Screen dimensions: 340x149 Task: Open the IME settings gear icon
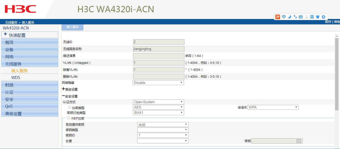[324, 17]
